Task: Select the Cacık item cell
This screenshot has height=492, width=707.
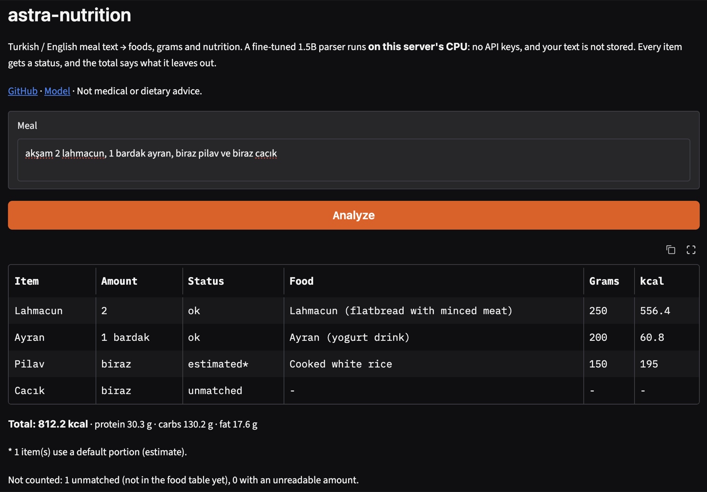Action: (52, 391)
